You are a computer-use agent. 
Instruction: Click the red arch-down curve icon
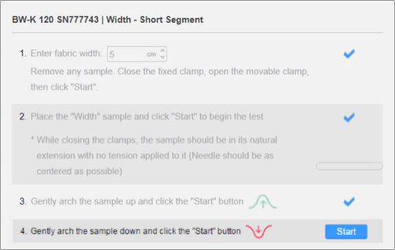259,231
